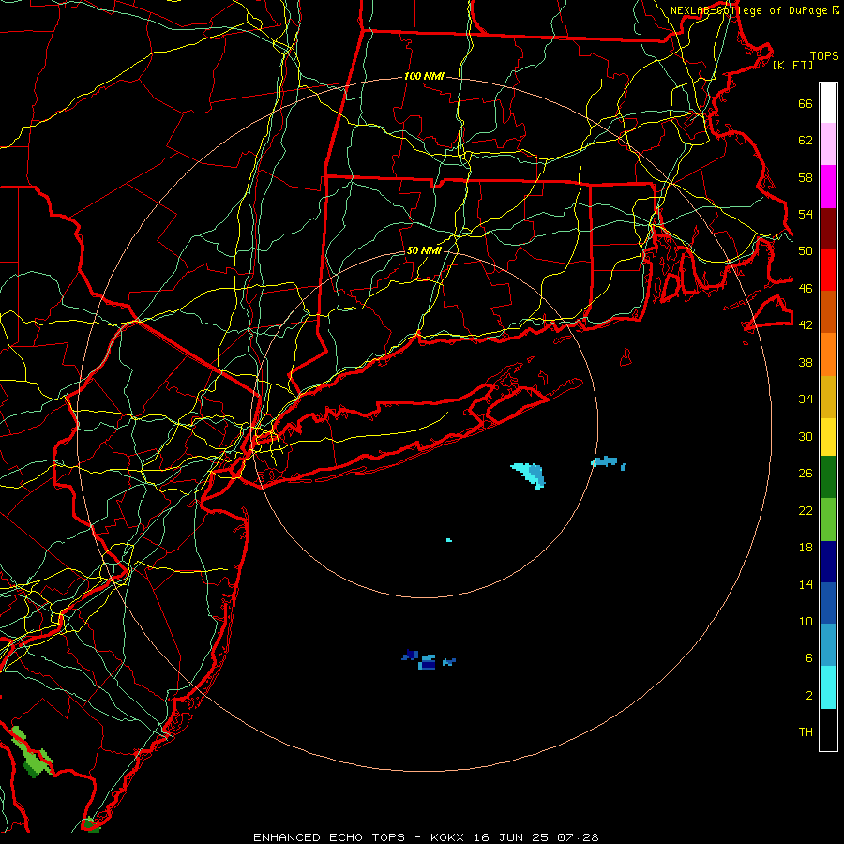Screen dimensions: 844x844
Task: Click the 14 legend value
Action: click(806, 584)
